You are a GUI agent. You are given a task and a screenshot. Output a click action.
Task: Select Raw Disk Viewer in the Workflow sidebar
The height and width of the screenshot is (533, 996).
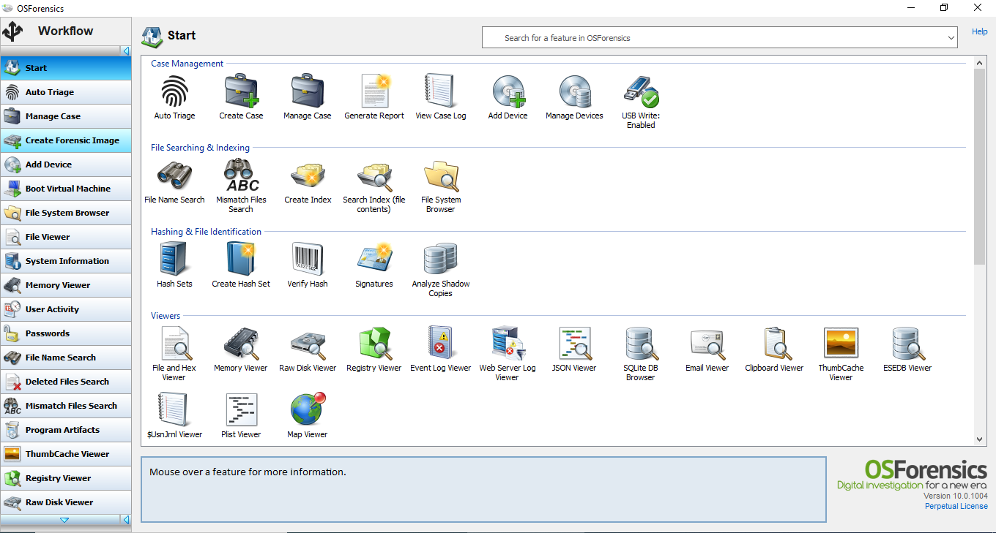click(x=66, y=502)
